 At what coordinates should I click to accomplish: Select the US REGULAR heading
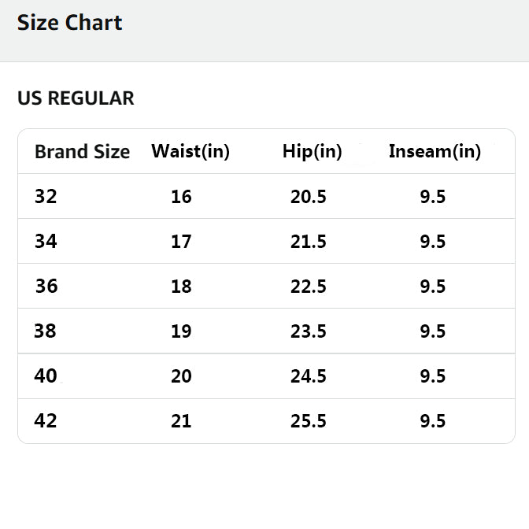(76, 98)
